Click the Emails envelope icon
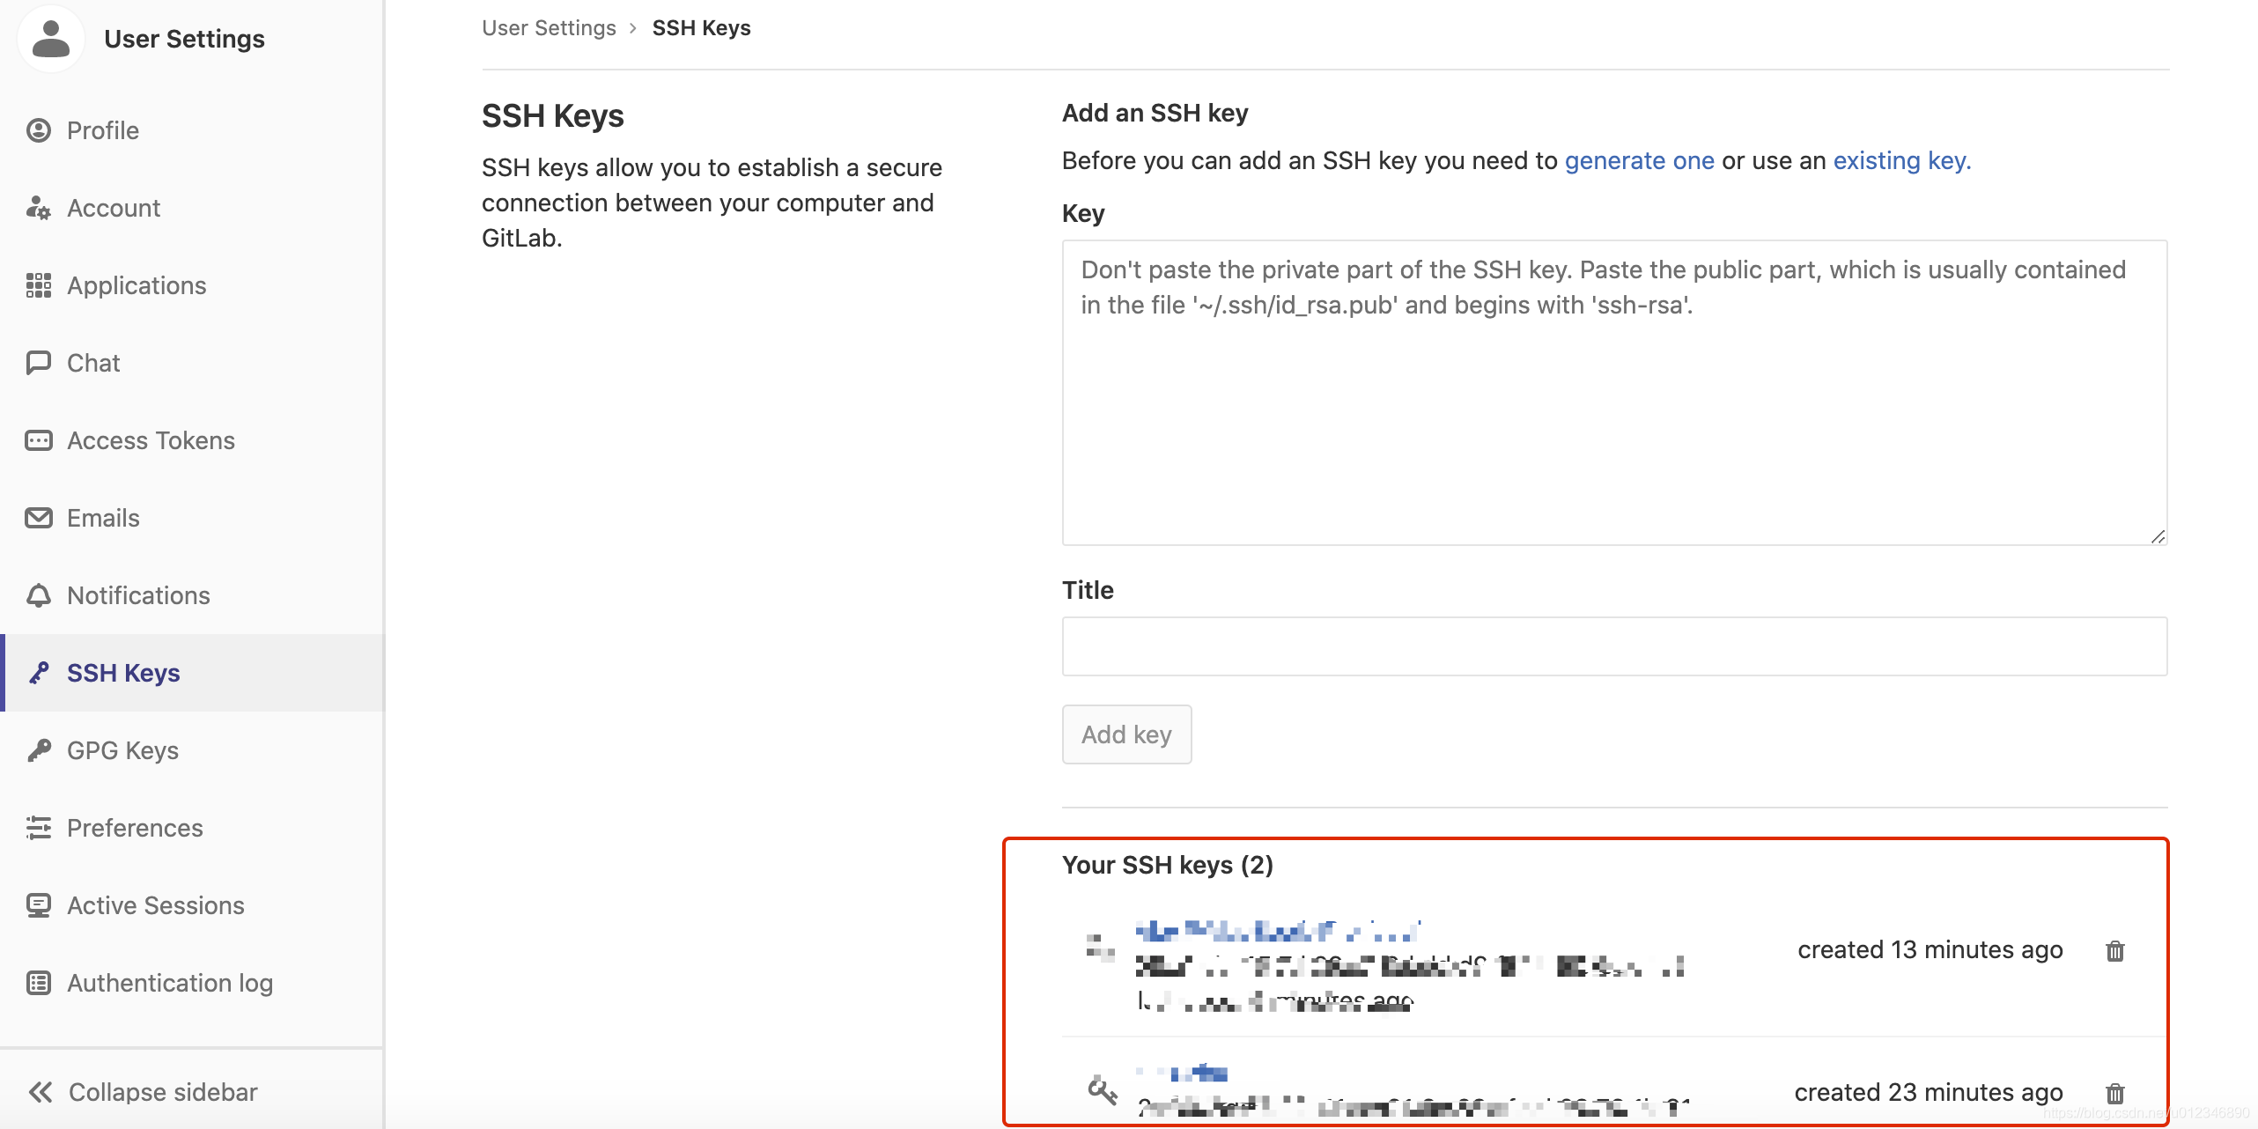Viewport: 2258px width, 1129px height. click(x=39, y=518)
